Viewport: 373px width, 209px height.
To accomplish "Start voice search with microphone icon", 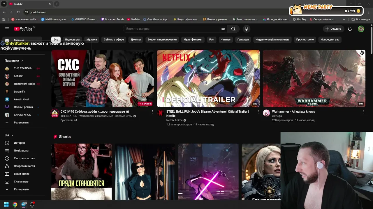I will coord(247,29).
